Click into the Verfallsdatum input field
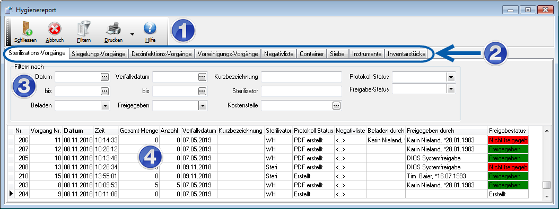Image resolution: width=559 pixels, height=209 pixels. point(175,77)
